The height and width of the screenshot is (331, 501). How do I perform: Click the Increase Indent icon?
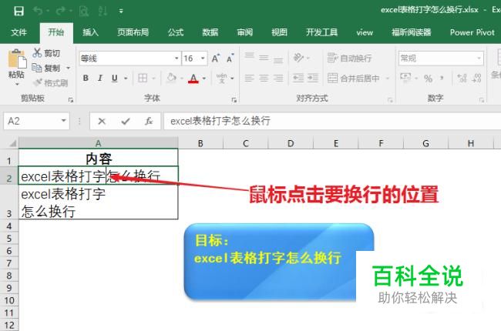[313, 78]
